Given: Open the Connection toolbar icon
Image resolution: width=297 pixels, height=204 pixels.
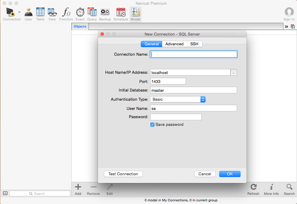Looking at the screenshot, I should (x=10, y=12).
